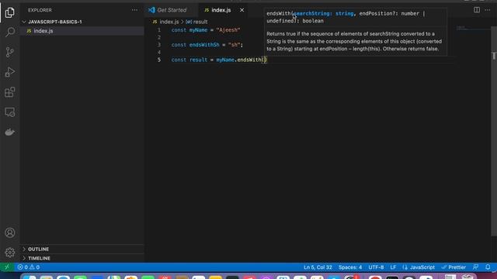The width and height of the screenshot is (497, 279).
Task: Click Ln 5, Col 32 in status bar
Action: pyautogui.click(x=318, y=267)
